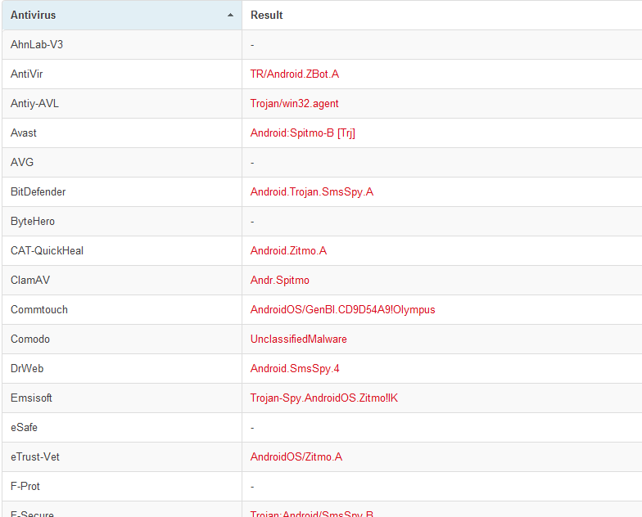Select the DrWeb antivirus name
The image size is (642, 517).
(x=27, y=368)
